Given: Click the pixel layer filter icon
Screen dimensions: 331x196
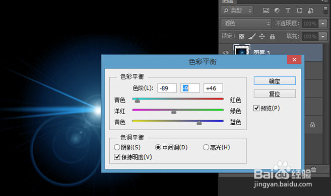Looking at the screenshot, I should 266,11.
